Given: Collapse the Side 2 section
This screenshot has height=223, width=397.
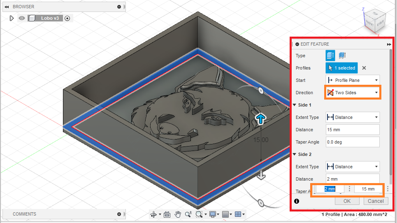Looking at the screenshot, I should pyautogui.click(x=295, y=154).
